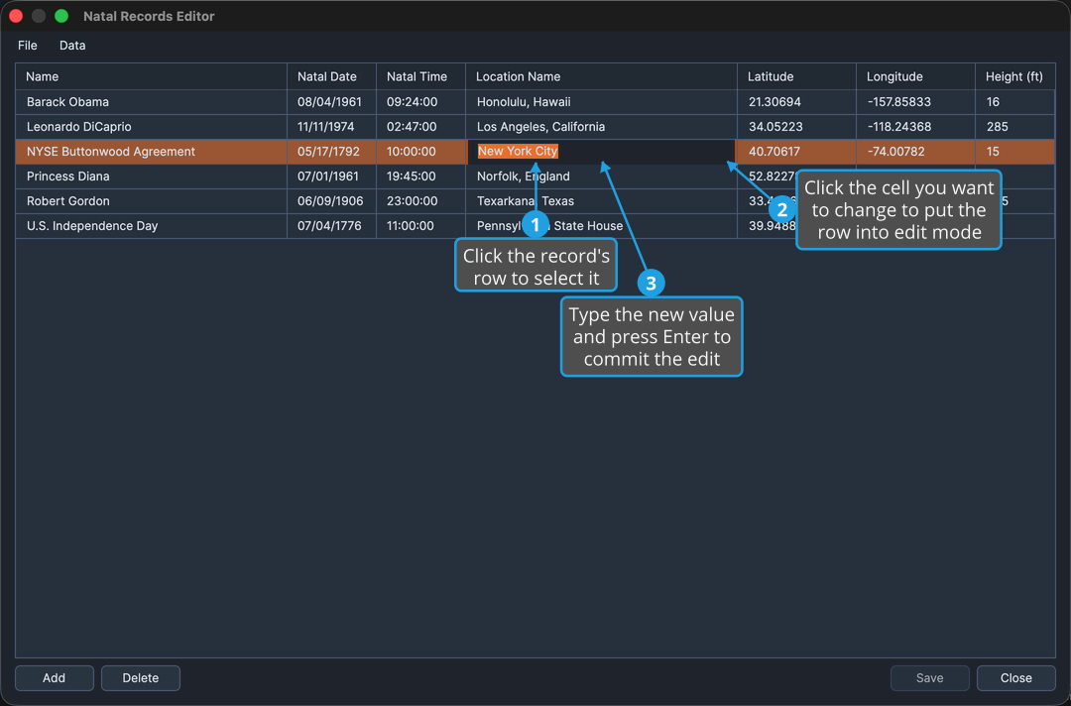Click the Location Name column header
The image size is (1071, 706).
point(601,76)
